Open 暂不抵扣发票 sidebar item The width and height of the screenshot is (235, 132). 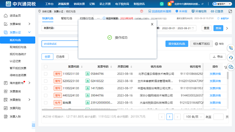click(18, 68)
